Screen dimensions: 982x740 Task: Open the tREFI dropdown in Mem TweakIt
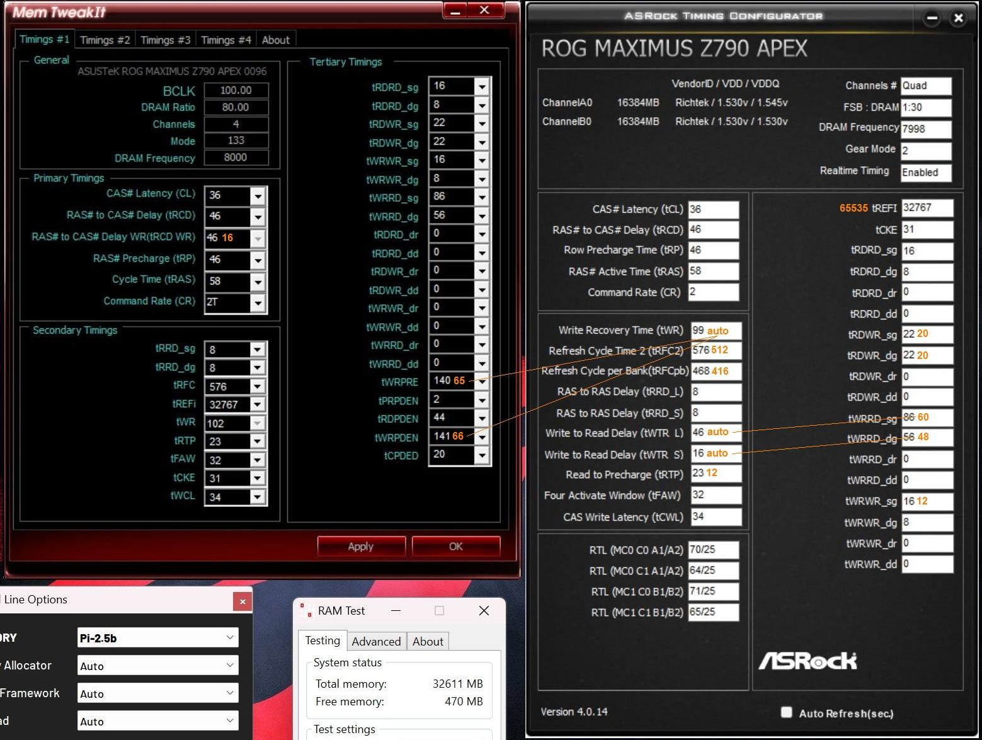pos(257,404)
